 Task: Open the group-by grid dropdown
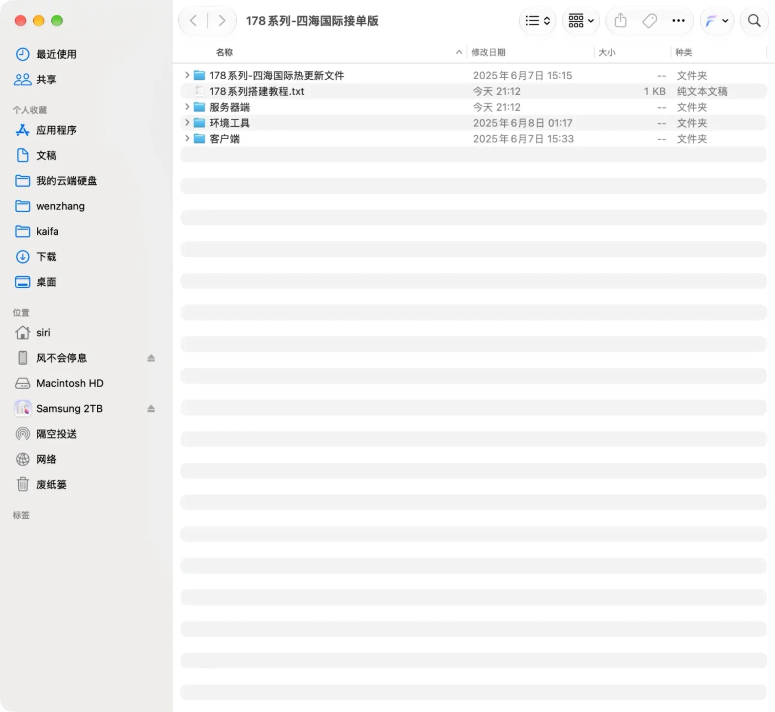(x=581, y=21)
